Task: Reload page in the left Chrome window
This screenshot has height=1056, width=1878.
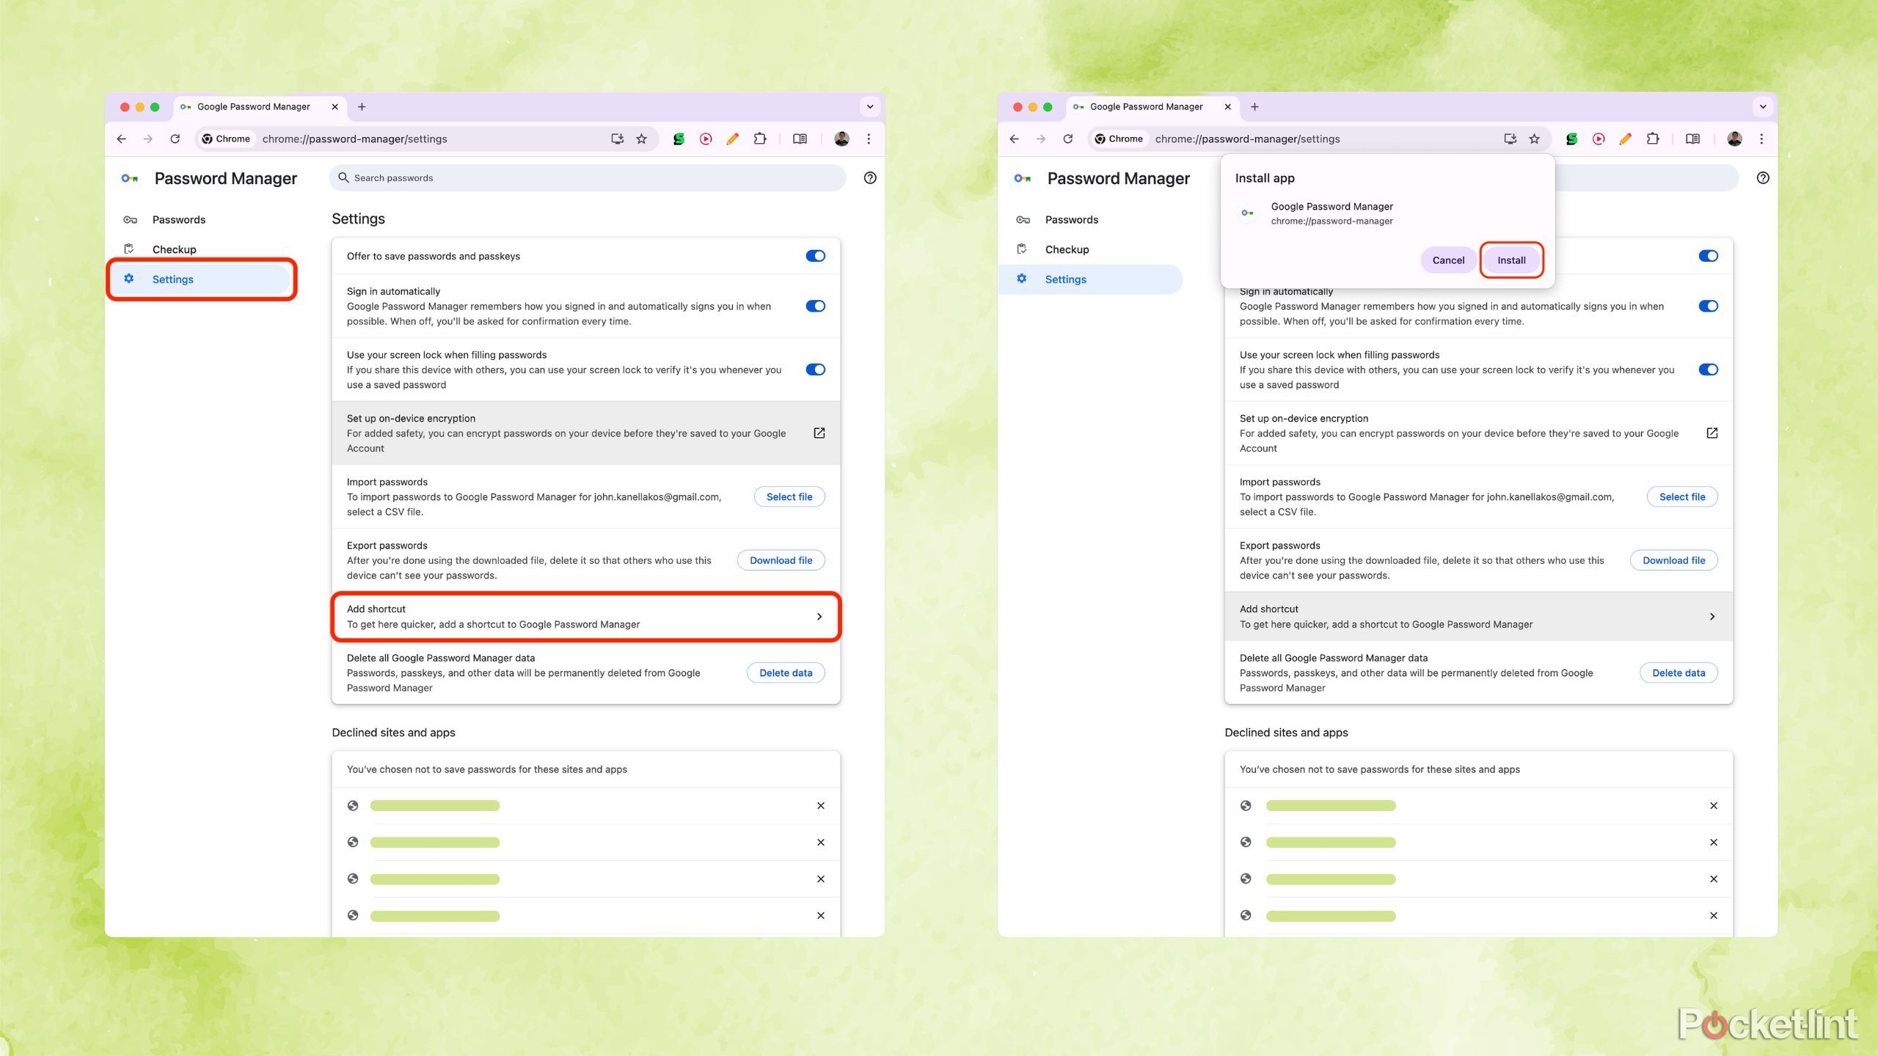Action: pyautogui.click(x=175, y=139)
